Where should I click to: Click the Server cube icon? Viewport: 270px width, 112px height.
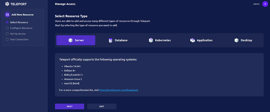pos(70,40)
